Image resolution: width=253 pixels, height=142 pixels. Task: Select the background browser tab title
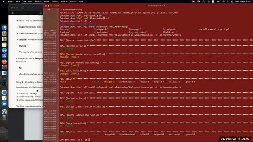click(x=24, y=13)
